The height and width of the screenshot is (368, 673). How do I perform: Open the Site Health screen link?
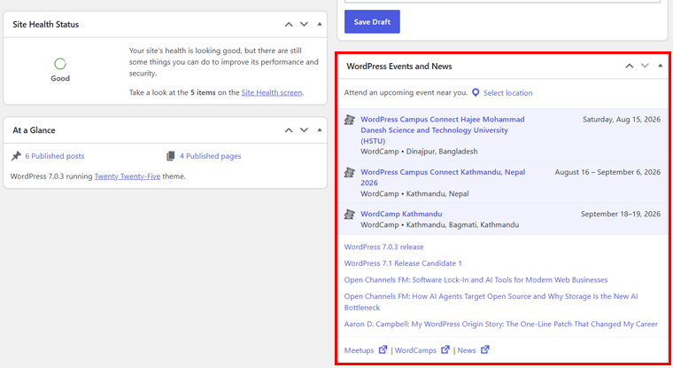[272, 92]
